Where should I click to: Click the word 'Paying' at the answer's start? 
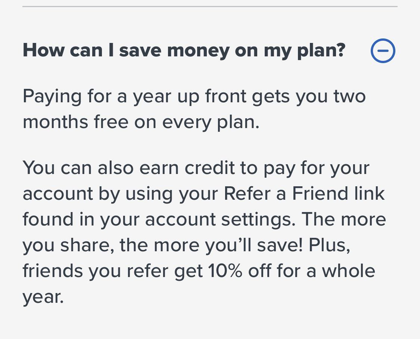click(52, 97)
